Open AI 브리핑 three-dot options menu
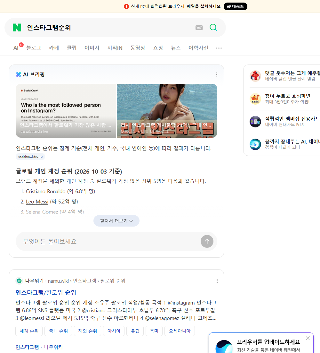 pos(217,74)
